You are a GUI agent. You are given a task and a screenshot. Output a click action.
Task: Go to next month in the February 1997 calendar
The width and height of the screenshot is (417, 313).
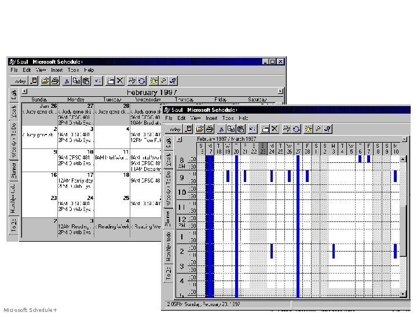click(280, 92)
